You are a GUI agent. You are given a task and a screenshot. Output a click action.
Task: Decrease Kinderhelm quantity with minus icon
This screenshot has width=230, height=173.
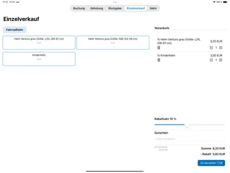click(x=211, y=60)
